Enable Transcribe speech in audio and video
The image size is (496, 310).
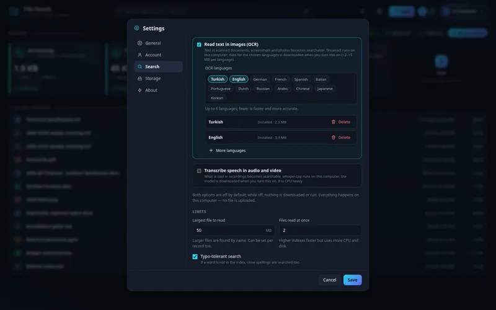coord(199,171)
